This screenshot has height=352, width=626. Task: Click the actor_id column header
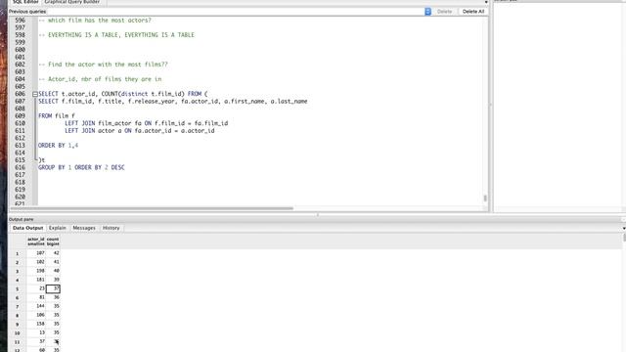point(36,242)
